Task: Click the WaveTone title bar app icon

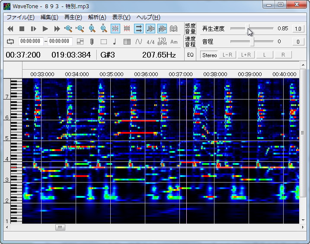Action: coord(7,6)
